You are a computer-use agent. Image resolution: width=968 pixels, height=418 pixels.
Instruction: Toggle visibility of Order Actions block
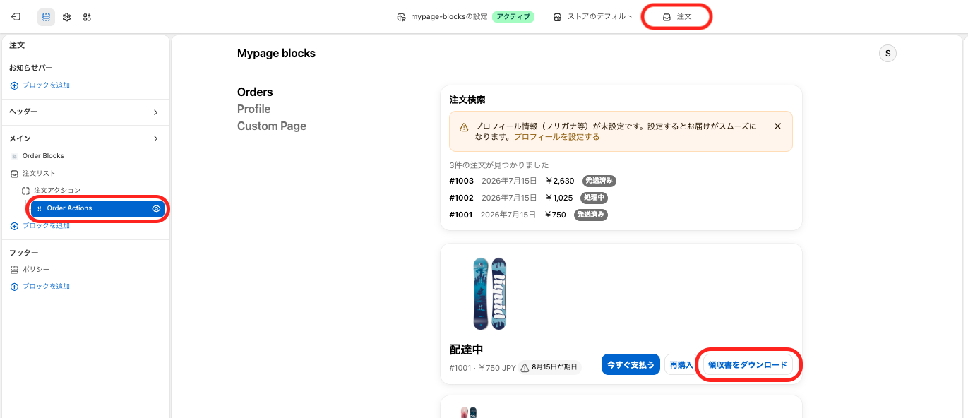pyautogui.click(x=157, y=209)
